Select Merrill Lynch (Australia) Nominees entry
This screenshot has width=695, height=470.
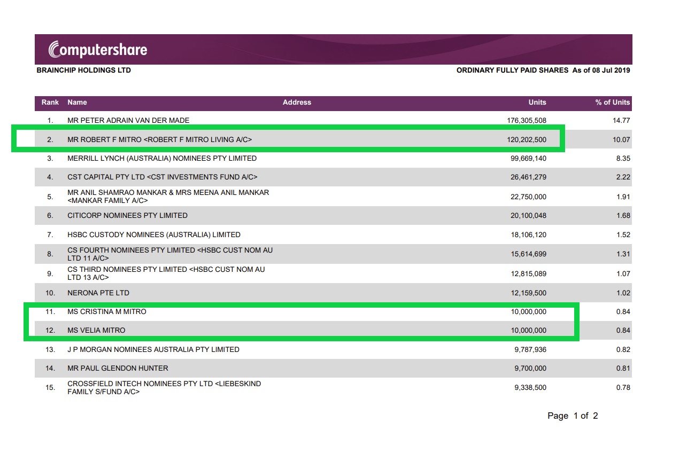coord(162,158)
